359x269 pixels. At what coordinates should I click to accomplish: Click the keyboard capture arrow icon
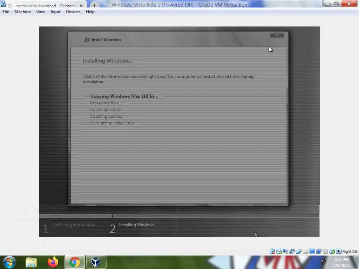point(339,251)
